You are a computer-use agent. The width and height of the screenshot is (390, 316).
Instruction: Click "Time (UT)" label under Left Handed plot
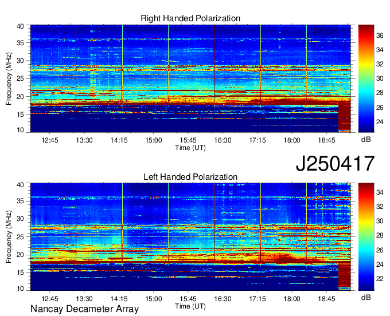pyautogui.click(x=190, y=306)
